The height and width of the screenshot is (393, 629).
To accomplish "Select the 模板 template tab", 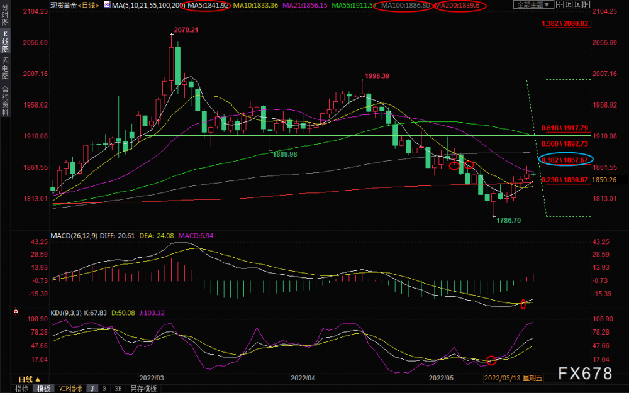I will [44, 389].
